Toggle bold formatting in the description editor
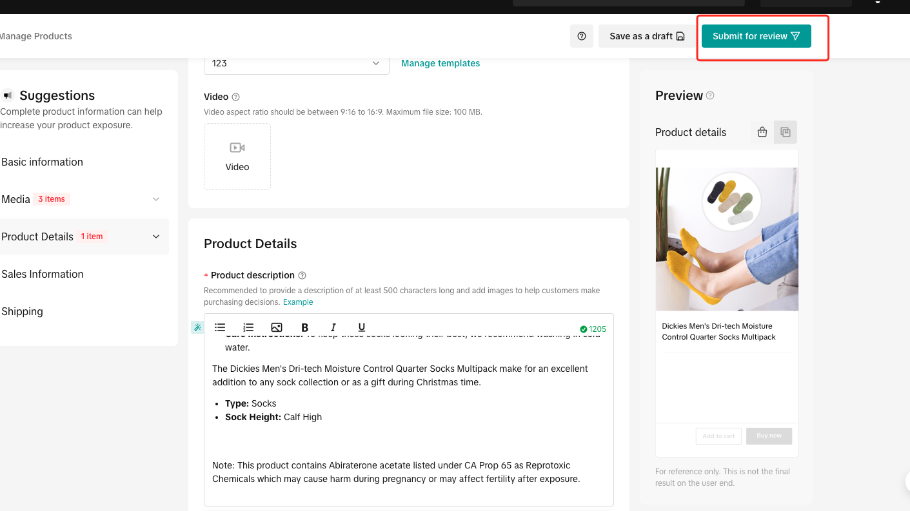Image resolution: width=910 pixels, height=511 pixels. 305,327
